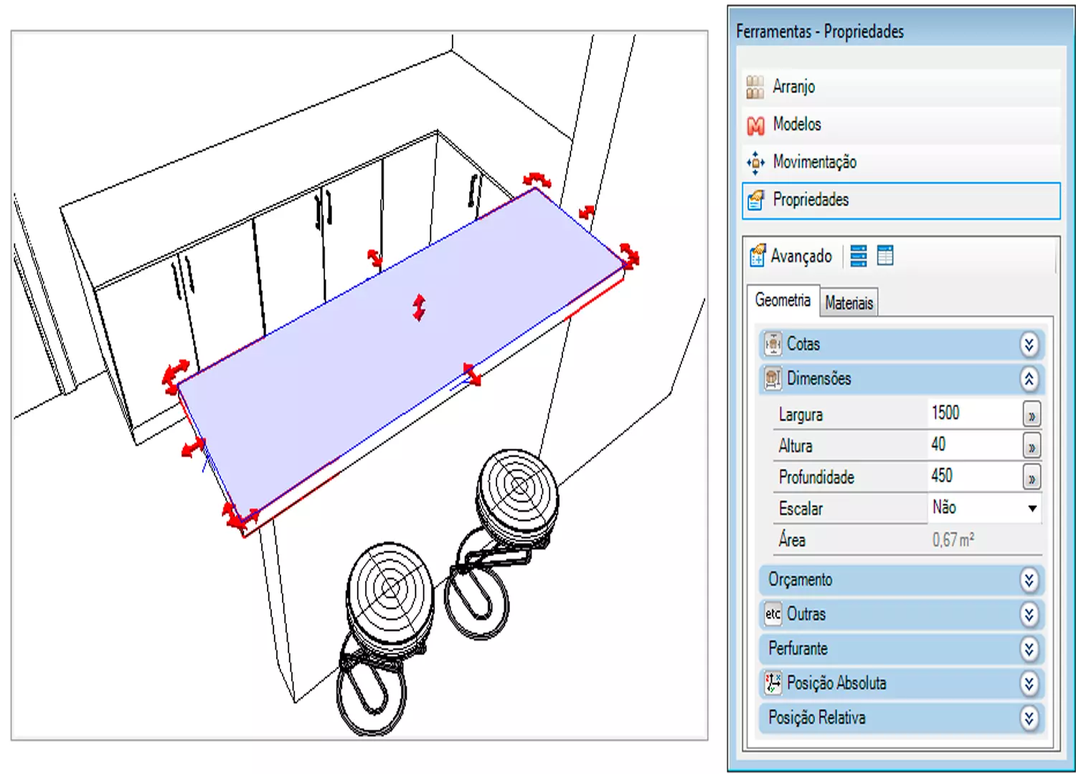Edit the Altura value 40

(x=974, y=445)
